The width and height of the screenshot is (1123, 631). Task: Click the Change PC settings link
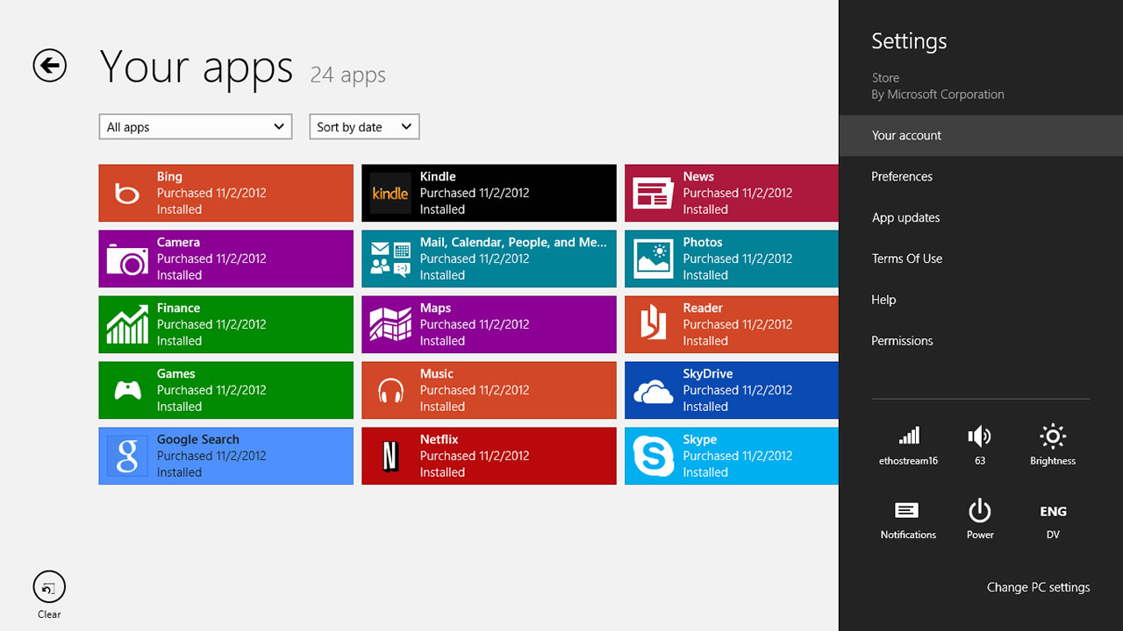[1038, 587]
